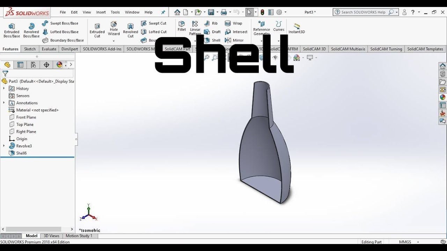Click the Save toolbar icon

coord(211,12)
